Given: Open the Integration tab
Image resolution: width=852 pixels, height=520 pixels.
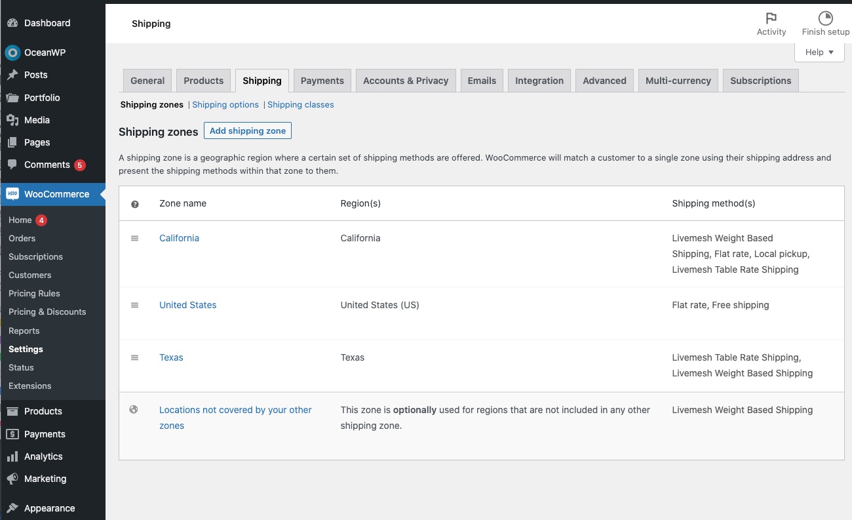Looking at the screenshot, I should pyautogui.click(x=539, y=81).
